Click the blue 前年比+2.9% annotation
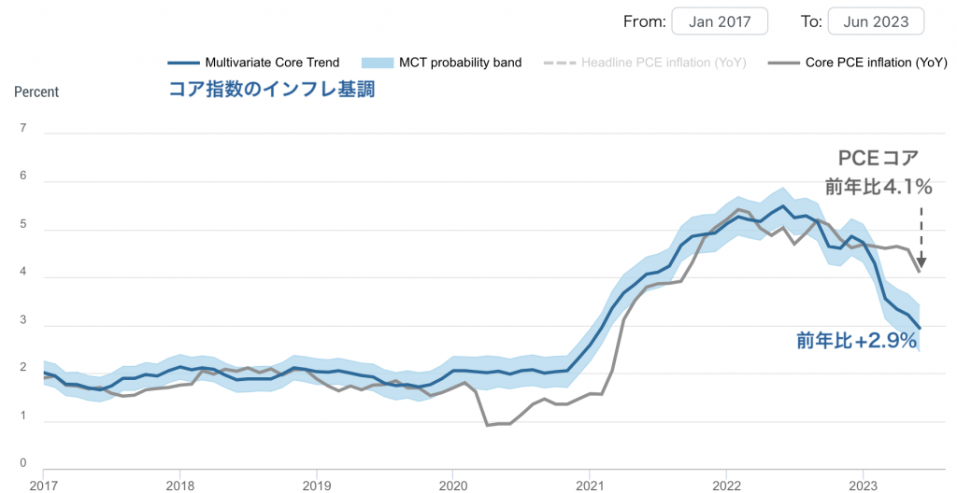 tap(857, 341)
